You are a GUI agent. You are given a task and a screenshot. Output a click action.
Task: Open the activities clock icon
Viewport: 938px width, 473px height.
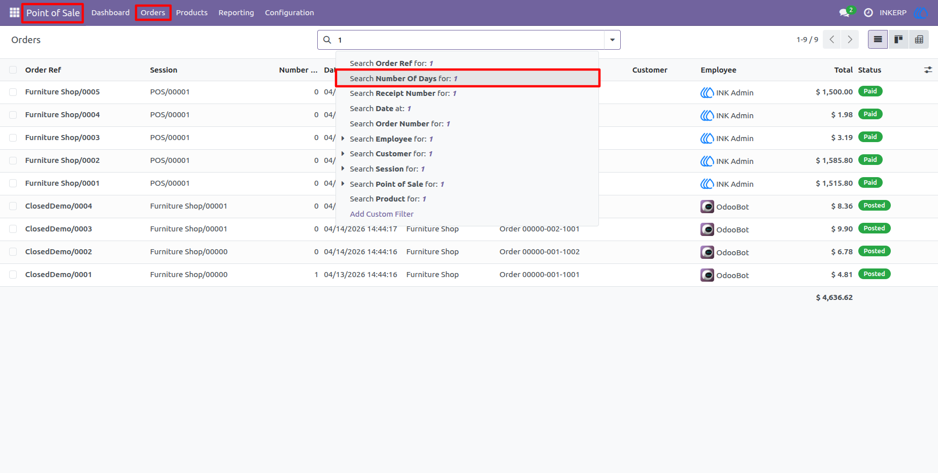point(868,13)
